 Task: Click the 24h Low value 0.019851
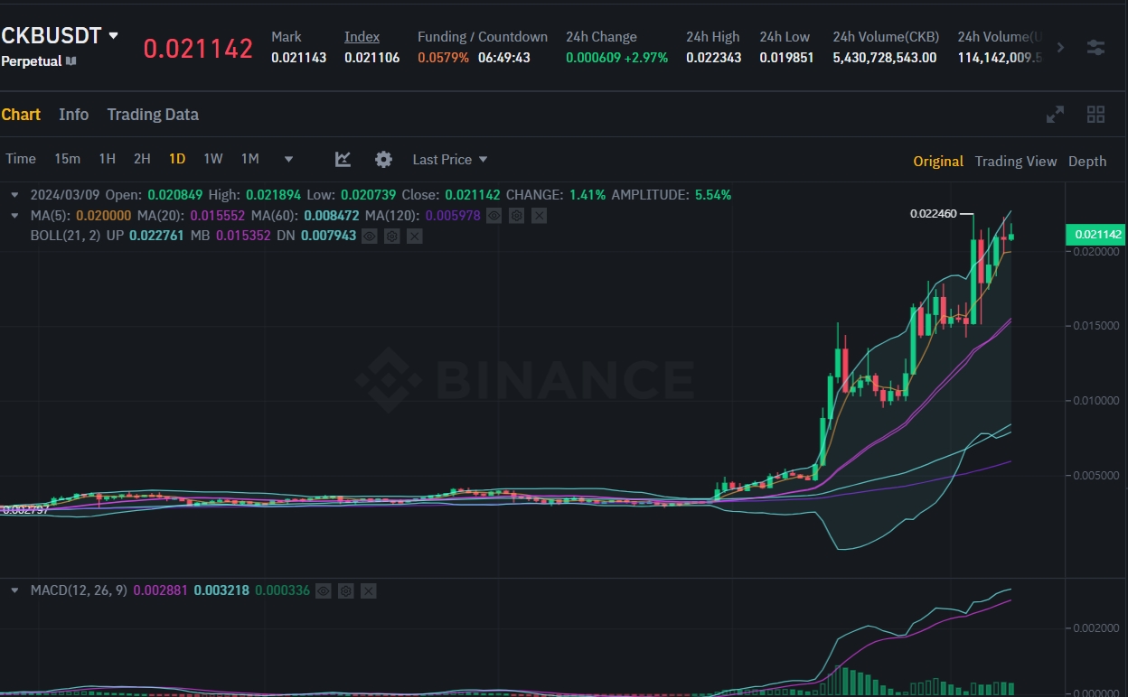(x=786, y=58)
